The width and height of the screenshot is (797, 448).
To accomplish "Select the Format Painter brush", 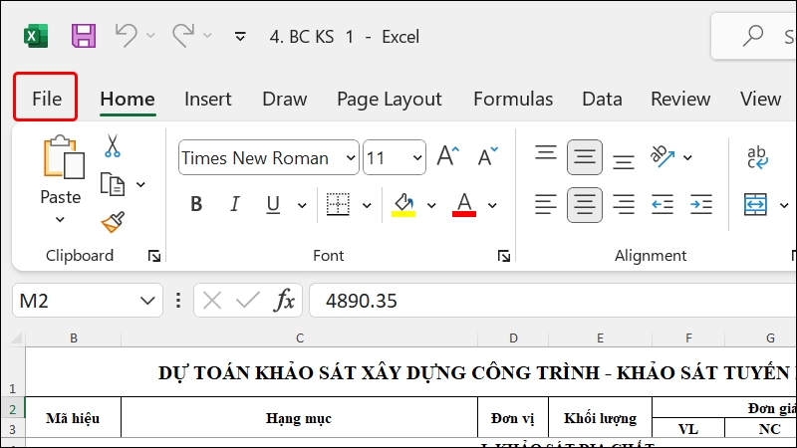I will [113, 222].
